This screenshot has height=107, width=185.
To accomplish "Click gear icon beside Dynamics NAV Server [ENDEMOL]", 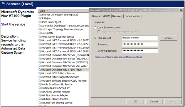I will click(x=40, y=59).
